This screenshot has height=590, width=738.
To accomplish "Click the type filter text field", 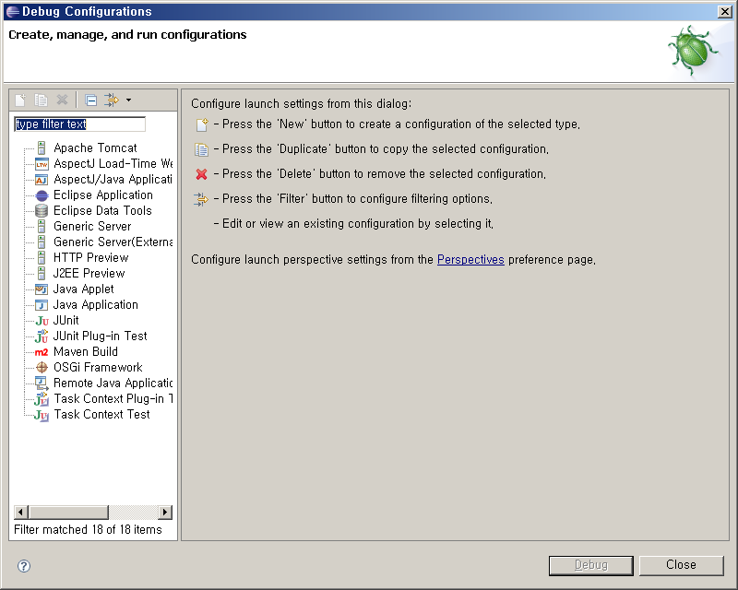I will (78, 124).
